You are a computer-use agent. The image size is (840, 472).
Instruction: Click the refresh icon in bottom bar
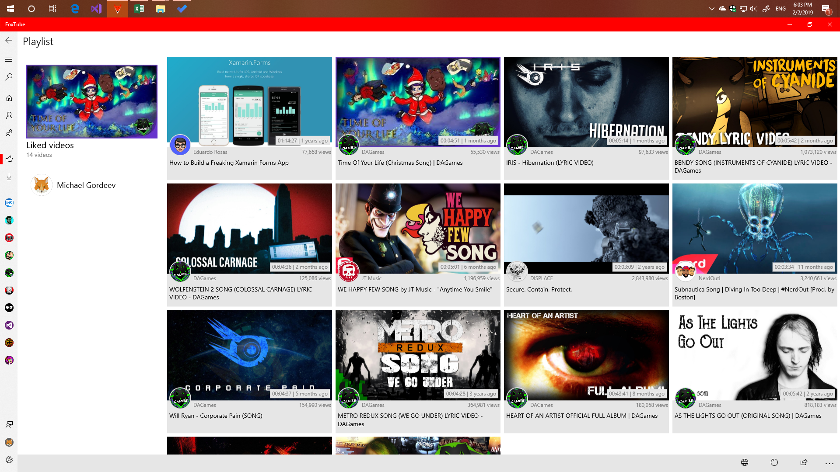click(x=774, y=462)
